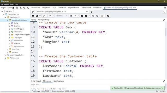Click the Commit transaction icon
This screenshot has width=167, height=93.
click(93, 16)
